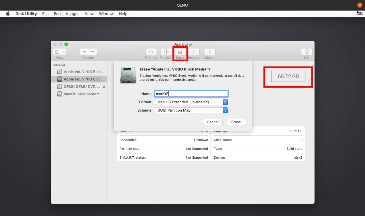Image resolution: width=365 pixels, height=216 pixels.
Task: Click the Mount toolbar icon
Action: pos(210,52)
